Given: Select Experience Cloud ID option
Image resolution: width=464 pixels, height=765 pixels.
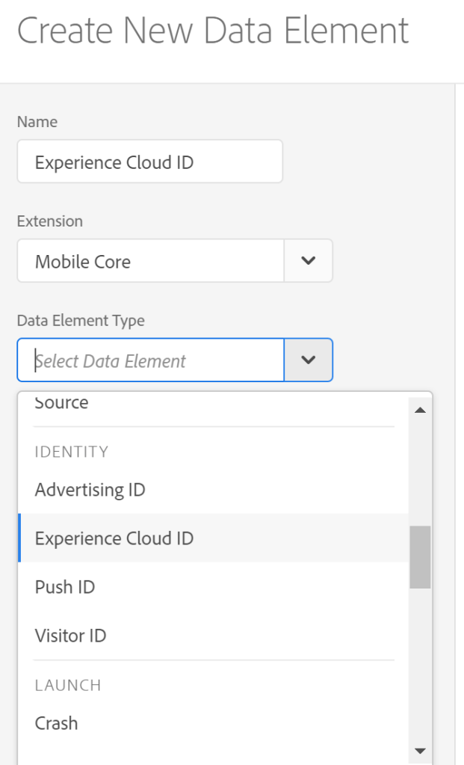Looking at the screenshot, I should click(114, 538).
